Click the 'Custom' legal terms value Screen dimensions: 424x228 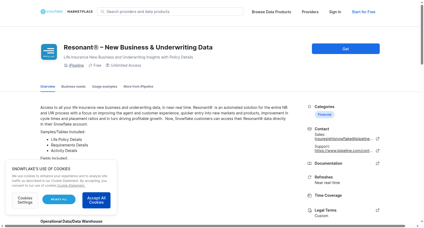pyautogui.click(x=321, y=216)
